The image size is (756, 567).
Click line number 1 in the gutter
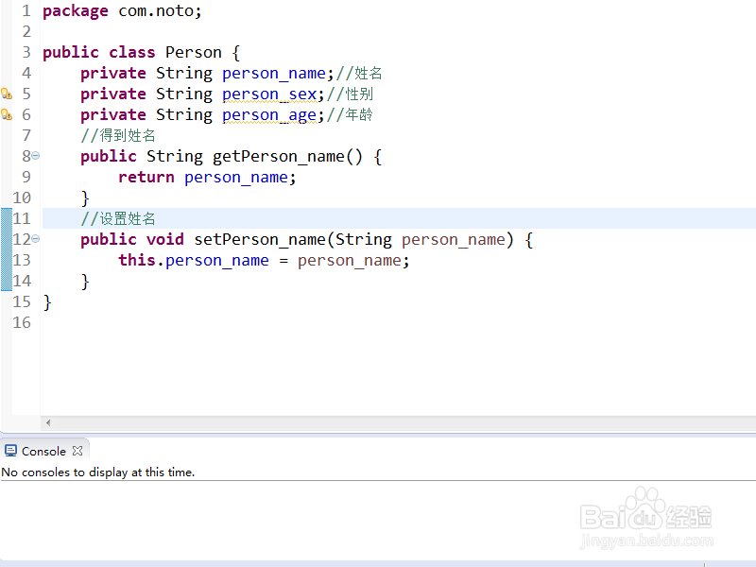(26, 10)
